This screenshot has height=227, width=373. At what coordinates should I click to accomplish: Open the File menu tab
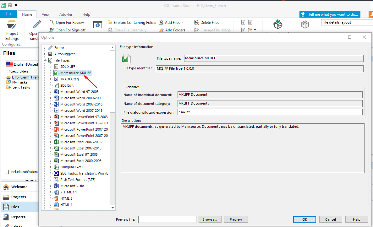coord(8,14)
